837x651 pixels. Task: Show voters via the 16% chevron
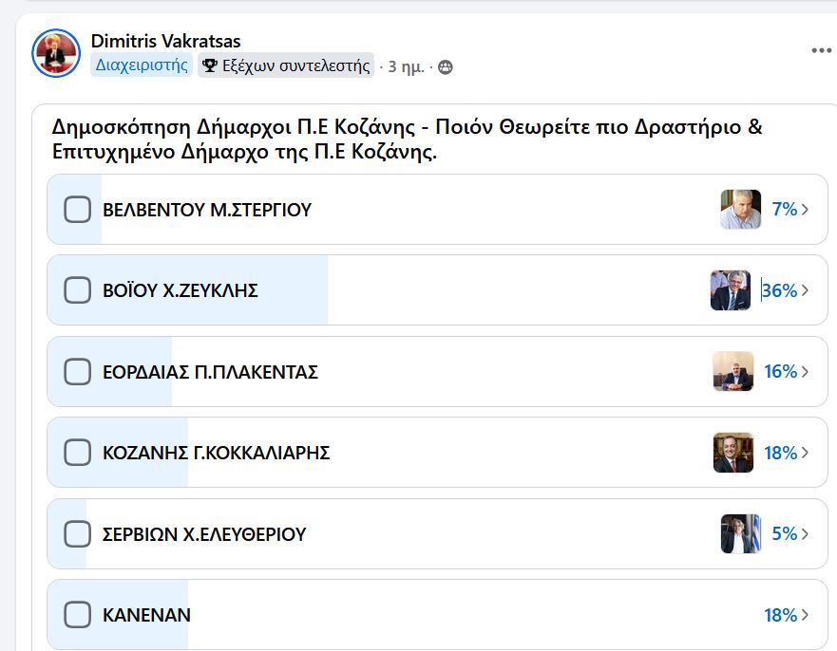pyautogui.click(x=805, y=372)
